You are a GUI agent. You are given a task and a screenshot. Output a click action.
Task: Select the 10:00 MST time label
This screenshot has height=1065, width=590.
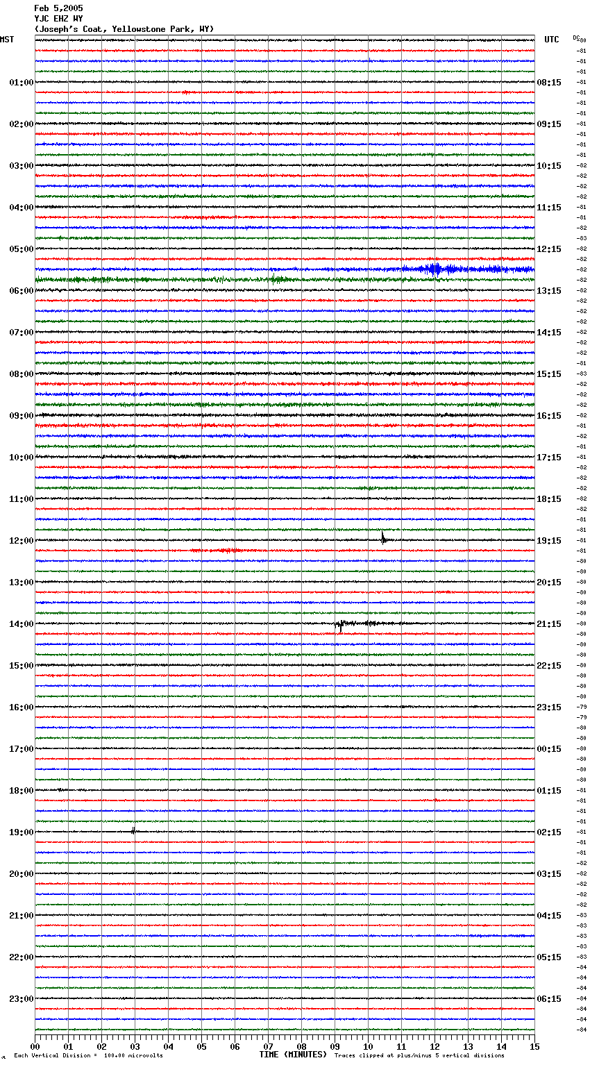click(x=22, y=458)
